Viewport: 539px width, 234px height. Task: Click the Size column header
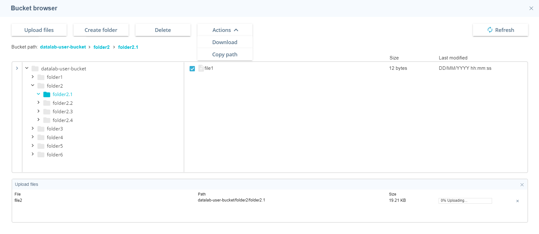pos(394,58)
